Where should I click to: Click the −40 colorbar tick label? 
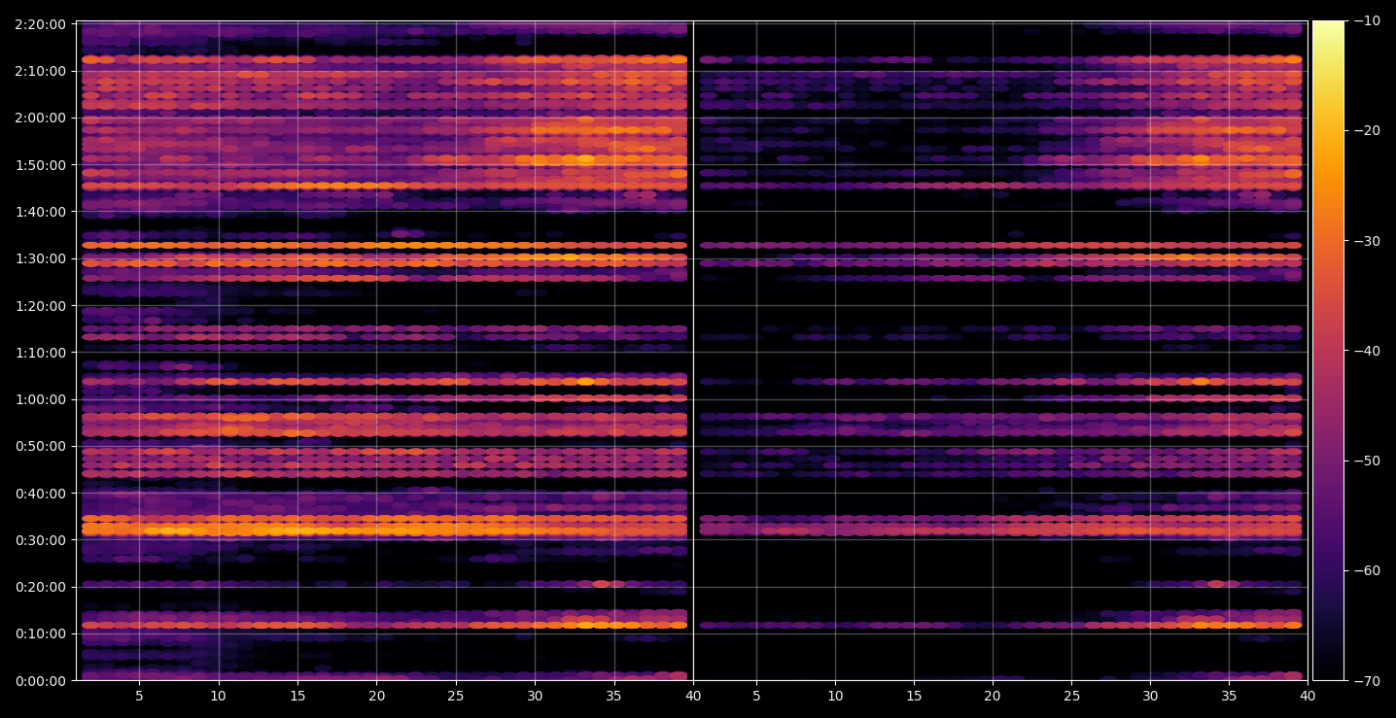[1366, 351]
